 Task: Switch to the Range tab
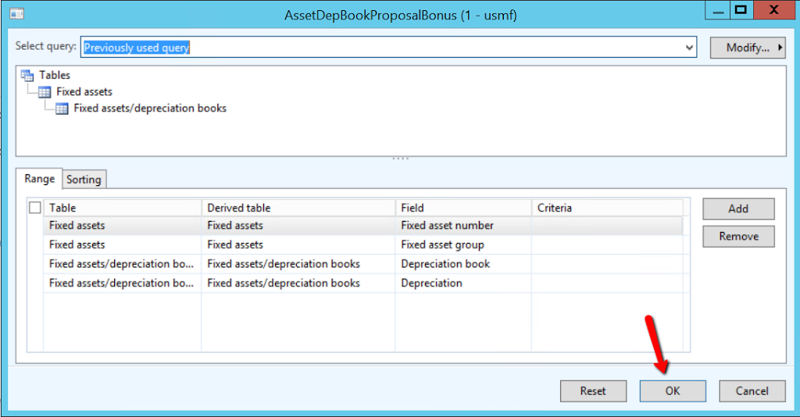pos(39,179)
